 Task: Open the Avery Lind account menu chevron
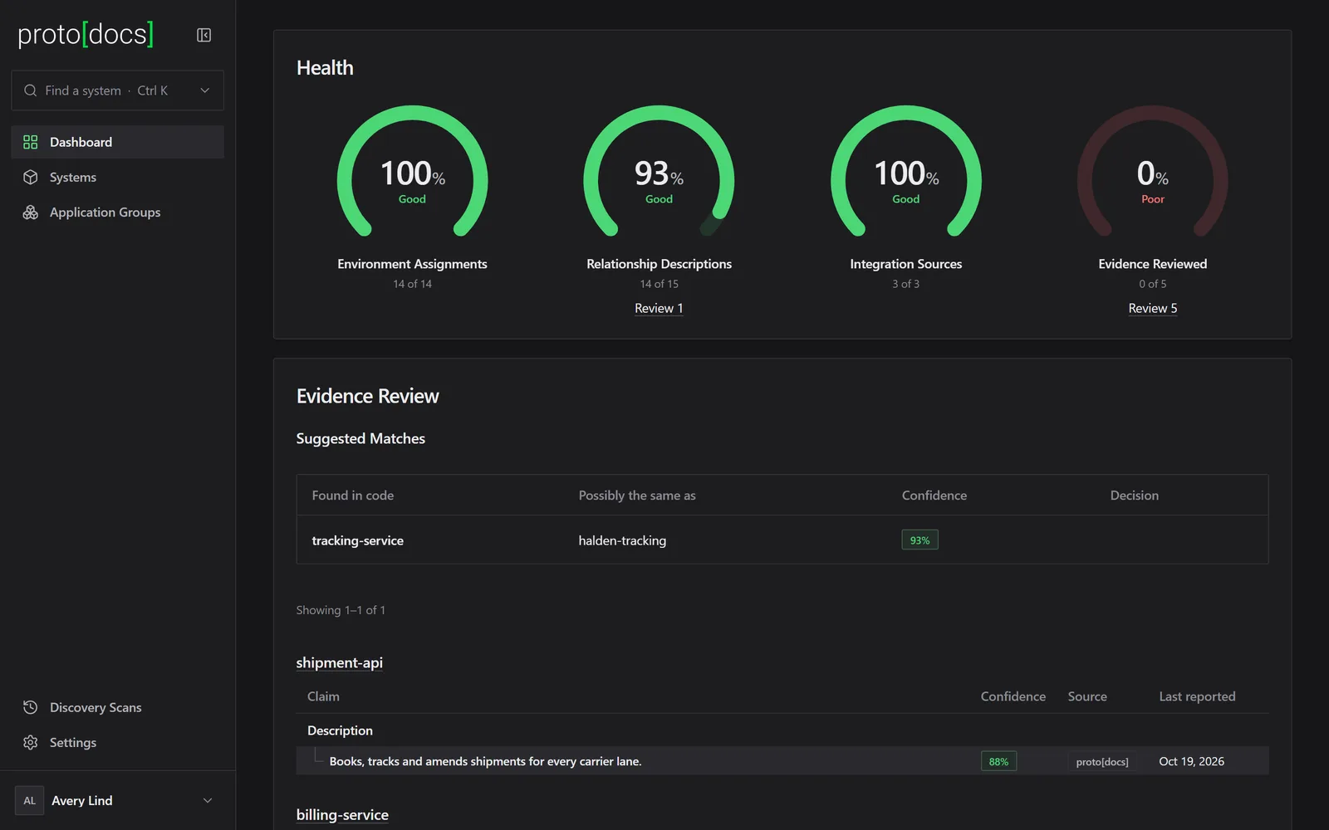[208, 800]
